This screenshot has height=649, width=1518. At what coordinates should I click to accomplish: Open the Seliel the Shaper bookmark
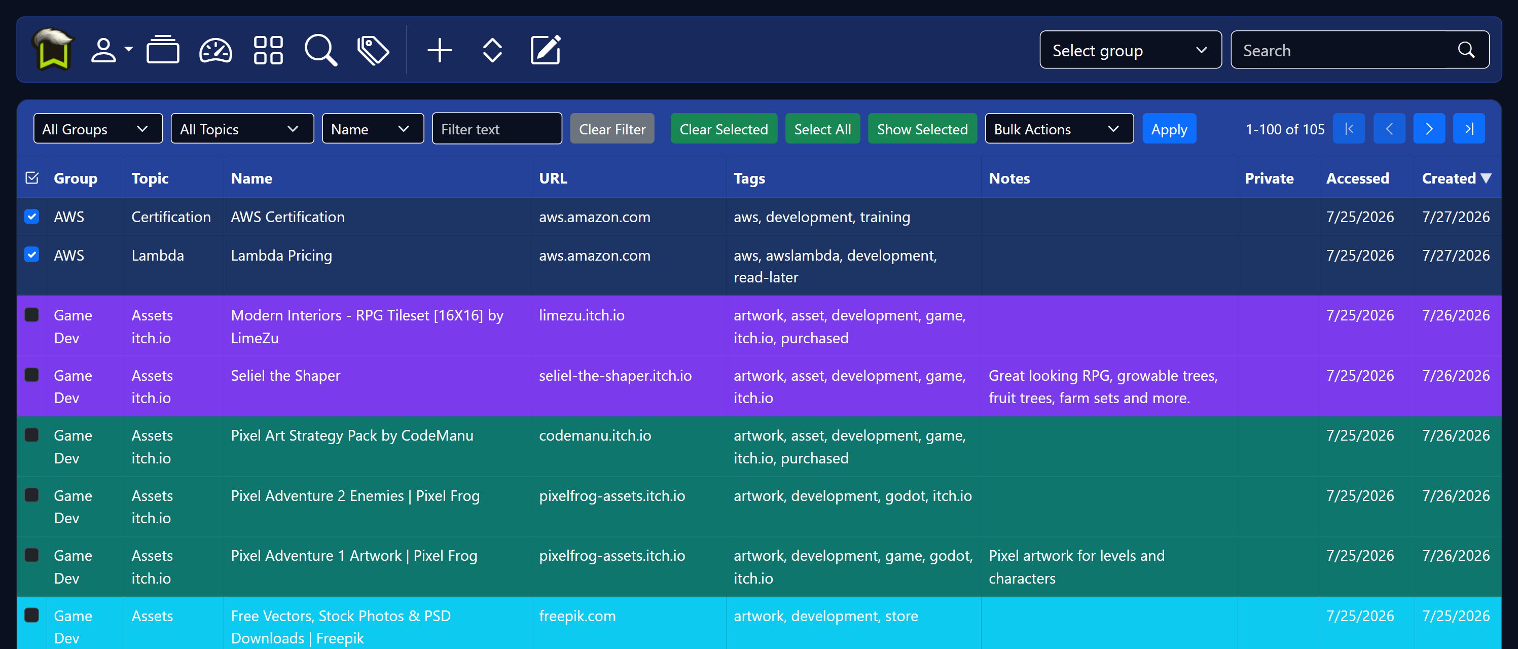(x=285, y=375)
